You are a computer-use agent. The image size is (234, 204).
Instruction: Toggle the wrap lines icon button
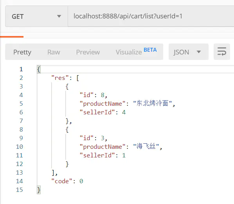pos(222,52)
